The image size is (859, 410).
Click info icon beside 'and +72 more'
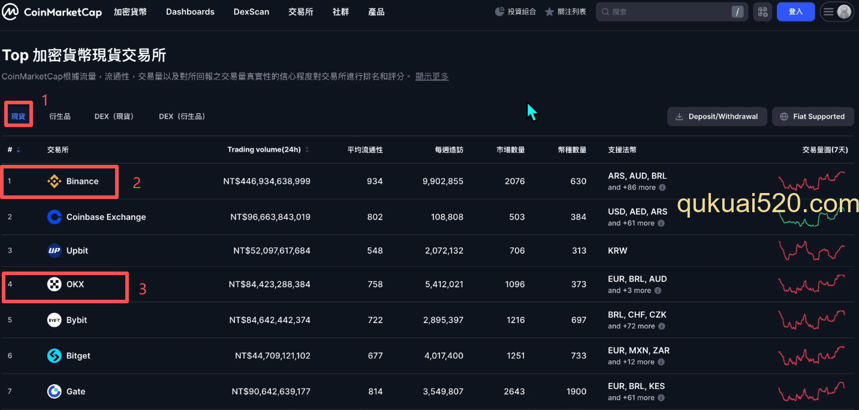(x=662, y=327)
